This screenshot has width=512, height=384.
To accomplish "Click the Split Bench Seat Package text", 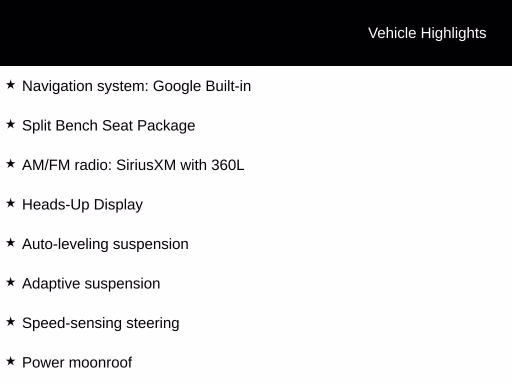I will pyautogui.click(x=108, y=126).
